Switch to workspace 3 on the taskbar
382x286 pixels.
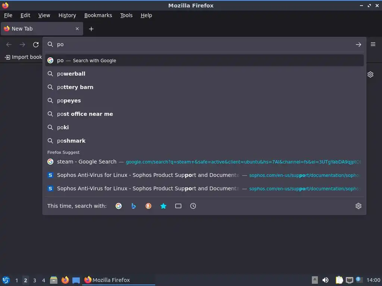click(35, 280)
